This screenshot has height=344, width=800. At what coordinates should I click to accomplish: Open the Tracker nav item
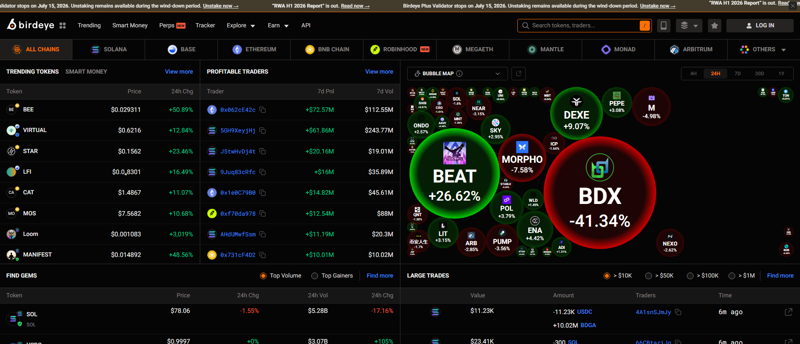205,26
